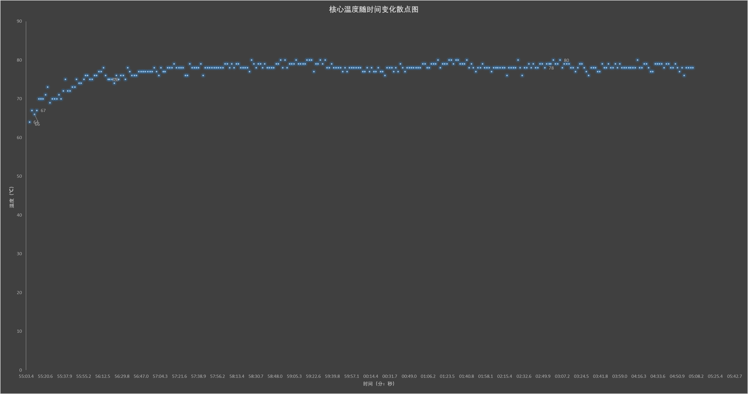Click x-axis tick label 05:42.7
The image size is (748, 394).
(x=734, y=376)
